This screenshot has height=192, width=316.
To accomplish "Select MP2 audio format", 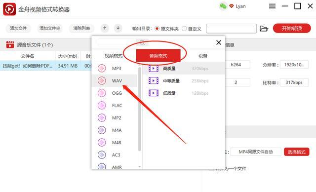I will pyautogui.click(x=114, y=117).
